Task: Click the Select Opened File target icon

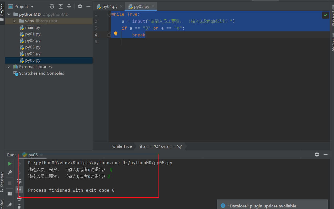Action: [x=52, y=6]
